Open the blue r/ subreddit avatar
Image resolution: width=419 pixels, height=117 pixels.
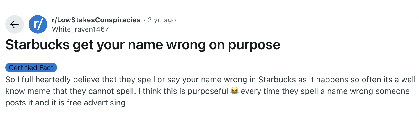38,24
